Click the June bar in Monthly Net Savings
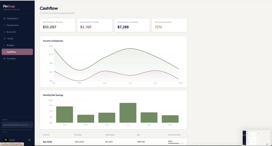Image resolution: width=272 pixels, height=146 pixels. 107,118
